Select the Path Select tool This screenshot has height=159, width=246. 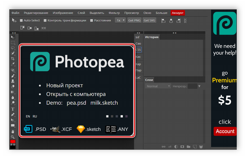tap(13, 120)
